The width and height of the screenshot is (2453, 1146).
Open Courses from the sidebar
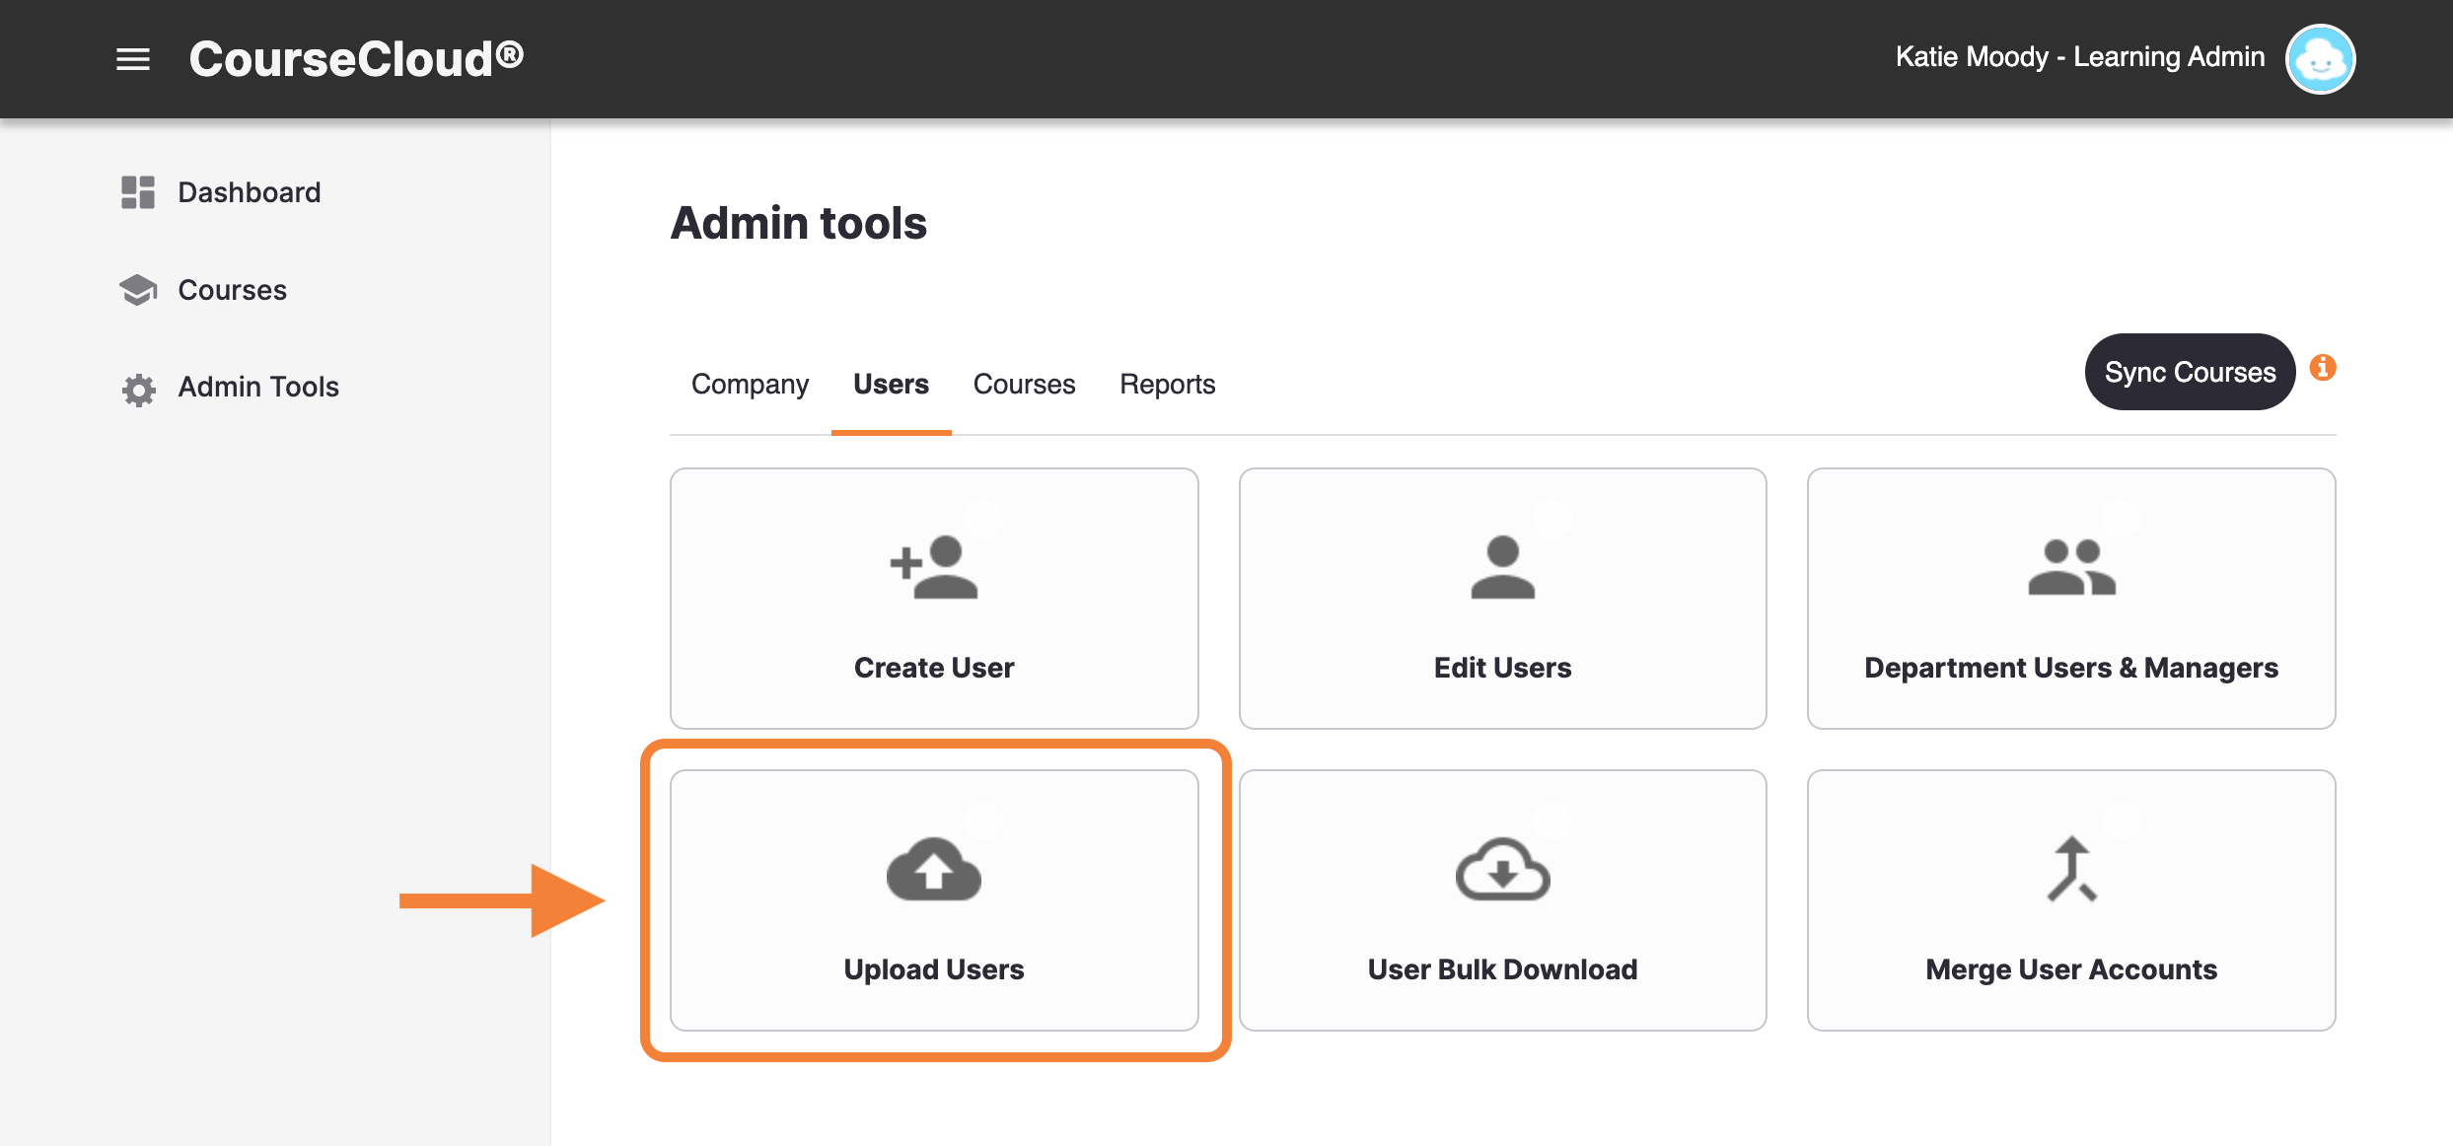tap(231, 289)
